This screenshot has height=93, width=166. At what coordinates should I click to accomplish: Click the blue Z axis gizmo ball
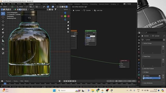[65, 13]
